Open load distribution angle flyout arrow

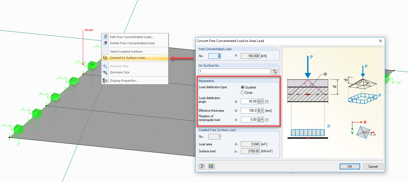262,102
